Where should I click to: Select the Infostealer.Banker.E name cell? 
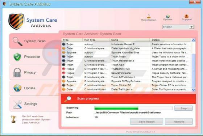[123, 44]
